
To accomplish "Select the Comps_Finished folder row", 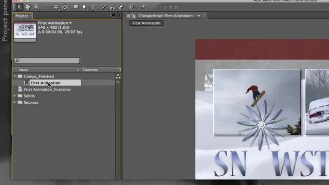I will [x=64, y=77].
